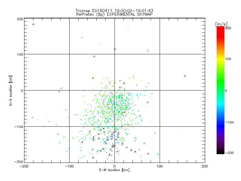This screenshot has height=181, width=241.
Task: Click the y-axis tick label -200
Action: tap(19, 162)
